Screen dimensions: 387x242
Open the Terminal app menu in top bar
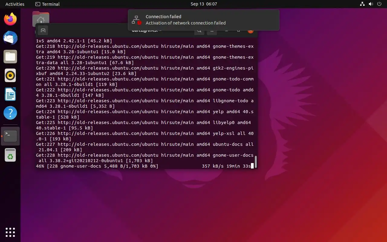point(47,4)
